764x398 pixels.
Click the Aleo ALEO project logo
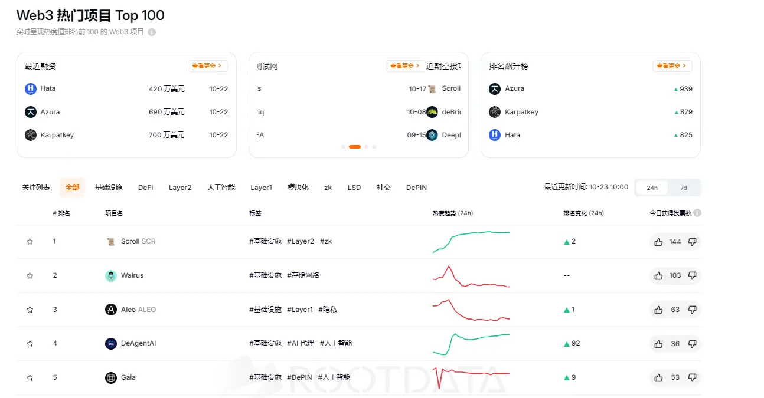tap(112, 309)
